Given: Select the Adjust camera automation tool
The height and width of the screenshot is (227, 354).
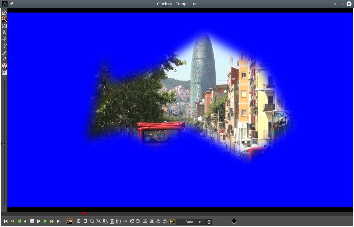Looking at the screenshot, I should click(x=4, y=39).
